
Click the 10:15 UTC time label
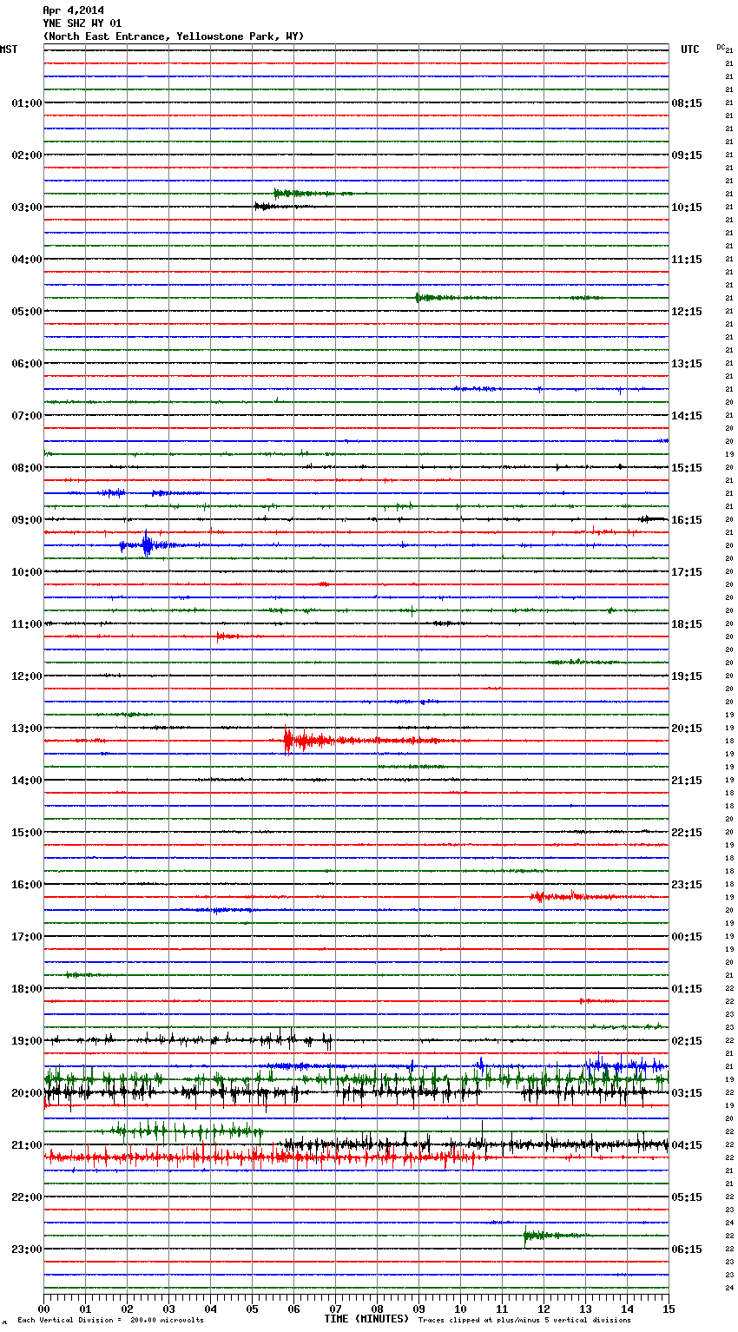(687, 208)
